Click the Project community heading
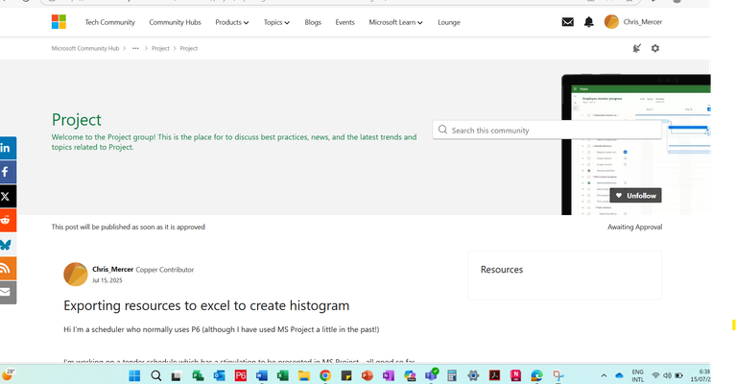Screen dimensions: 736x384 pos(77,120)
